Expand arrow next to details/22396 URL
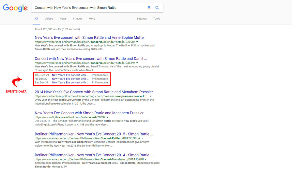 coord(137,42)
